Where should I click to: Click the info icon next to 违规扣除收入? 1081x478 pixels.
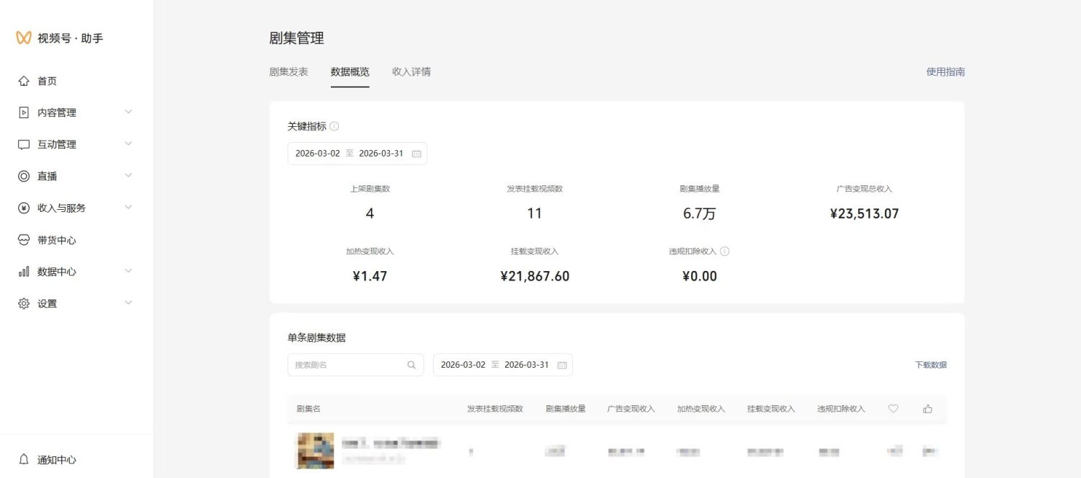tap(724, 251)
